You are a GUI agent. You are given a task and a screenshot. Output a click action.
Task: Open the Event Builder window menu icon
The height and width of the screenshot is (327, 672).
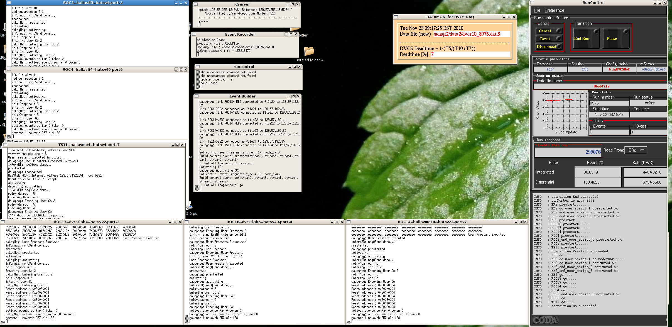tap(197, 96)
